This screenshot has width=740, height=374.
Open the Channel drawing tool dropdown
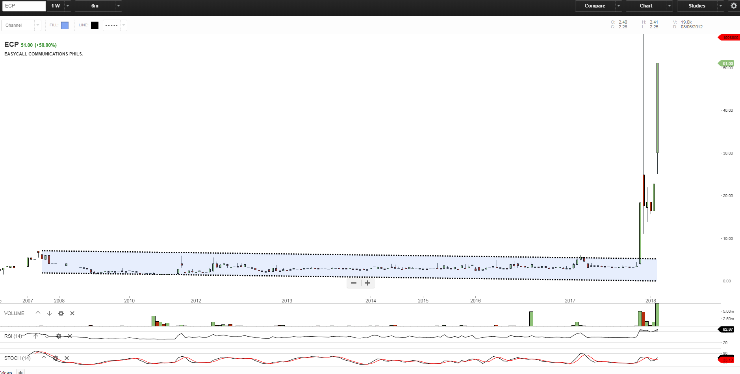tap(37, 25)
